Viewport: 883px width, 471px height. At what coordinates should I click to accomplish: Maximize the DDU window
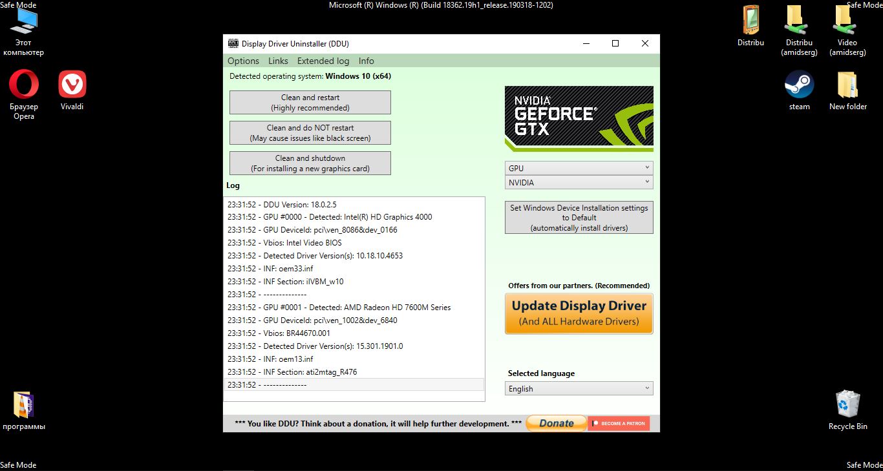[615, 43]
